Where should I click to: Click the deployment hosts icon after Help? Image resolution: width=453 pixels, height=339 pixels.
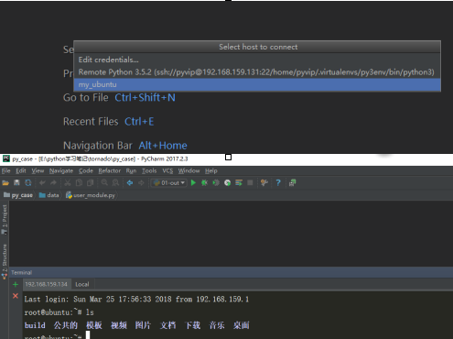coord(292,182)
